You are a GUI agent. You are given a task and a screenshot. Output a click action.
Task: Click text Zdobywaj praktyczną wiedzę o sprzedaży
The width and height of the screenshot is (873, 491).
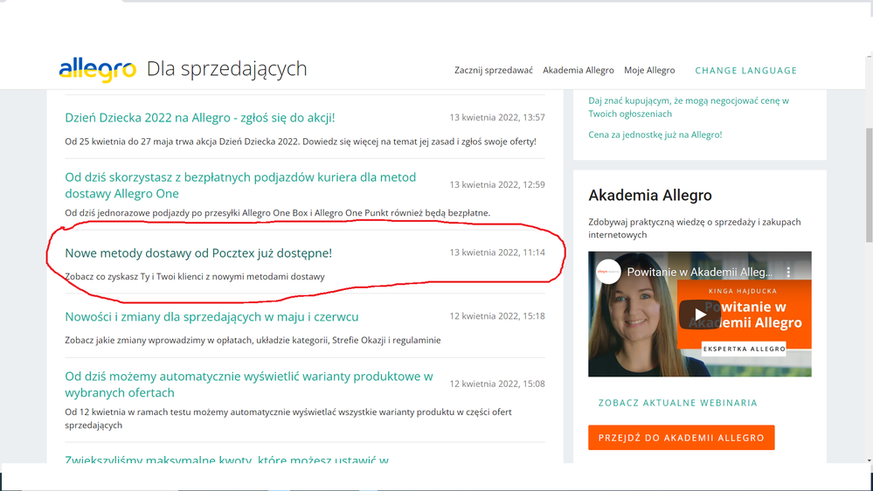coord(694,228)
